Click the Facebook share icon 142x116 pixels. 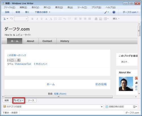[x=19, y=60]
